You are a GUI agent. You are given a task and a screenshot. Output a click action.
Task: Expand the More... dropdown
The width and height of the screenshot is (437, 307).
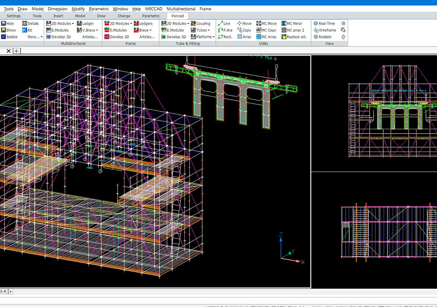35,37
